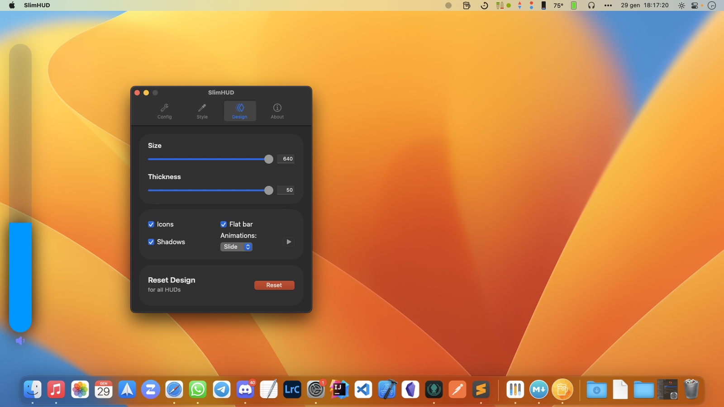
Task: Disable the Shadows checkbox
Action: [x=151, y=242]
